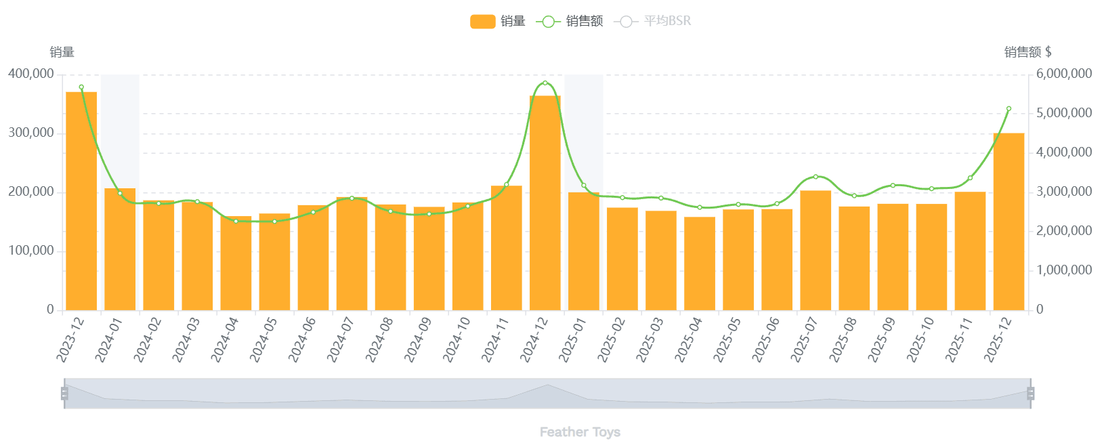Click the orange 销量 legend swatch icon
Image resolution: width=1102 pixels, height=445 pixels.
point(482,22)
